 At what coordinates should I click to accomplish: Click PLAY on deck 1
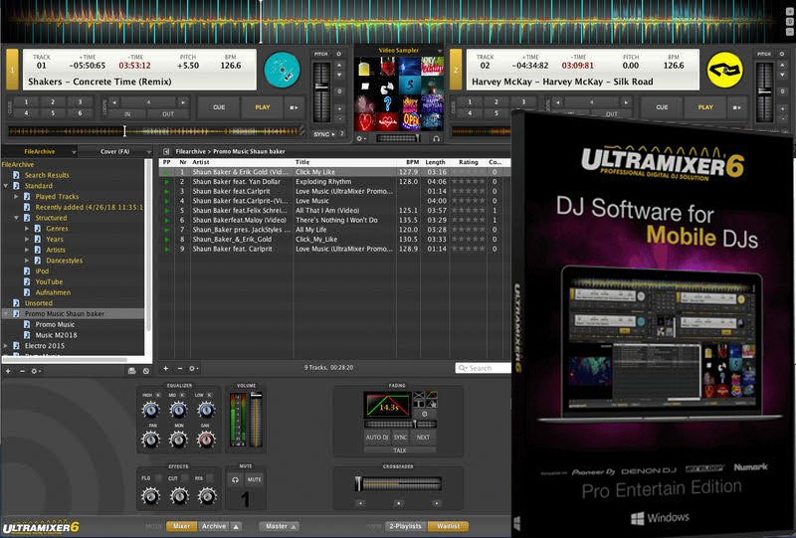coord(263,107)
